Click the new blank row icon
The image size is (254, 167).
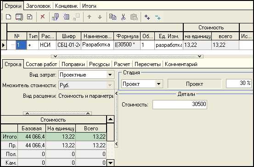8,17
